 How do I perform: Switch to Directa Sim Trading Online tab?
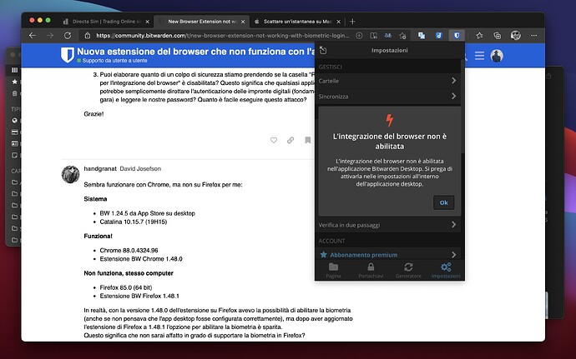click(x=106, y=22)
